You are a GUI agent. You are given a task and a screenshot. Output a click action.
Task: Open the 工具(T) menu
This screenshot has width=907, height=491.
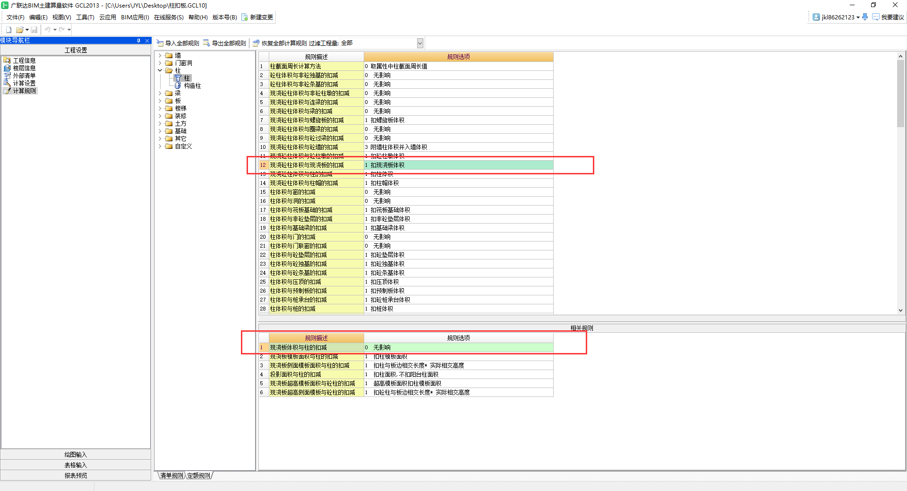[85, 17]
